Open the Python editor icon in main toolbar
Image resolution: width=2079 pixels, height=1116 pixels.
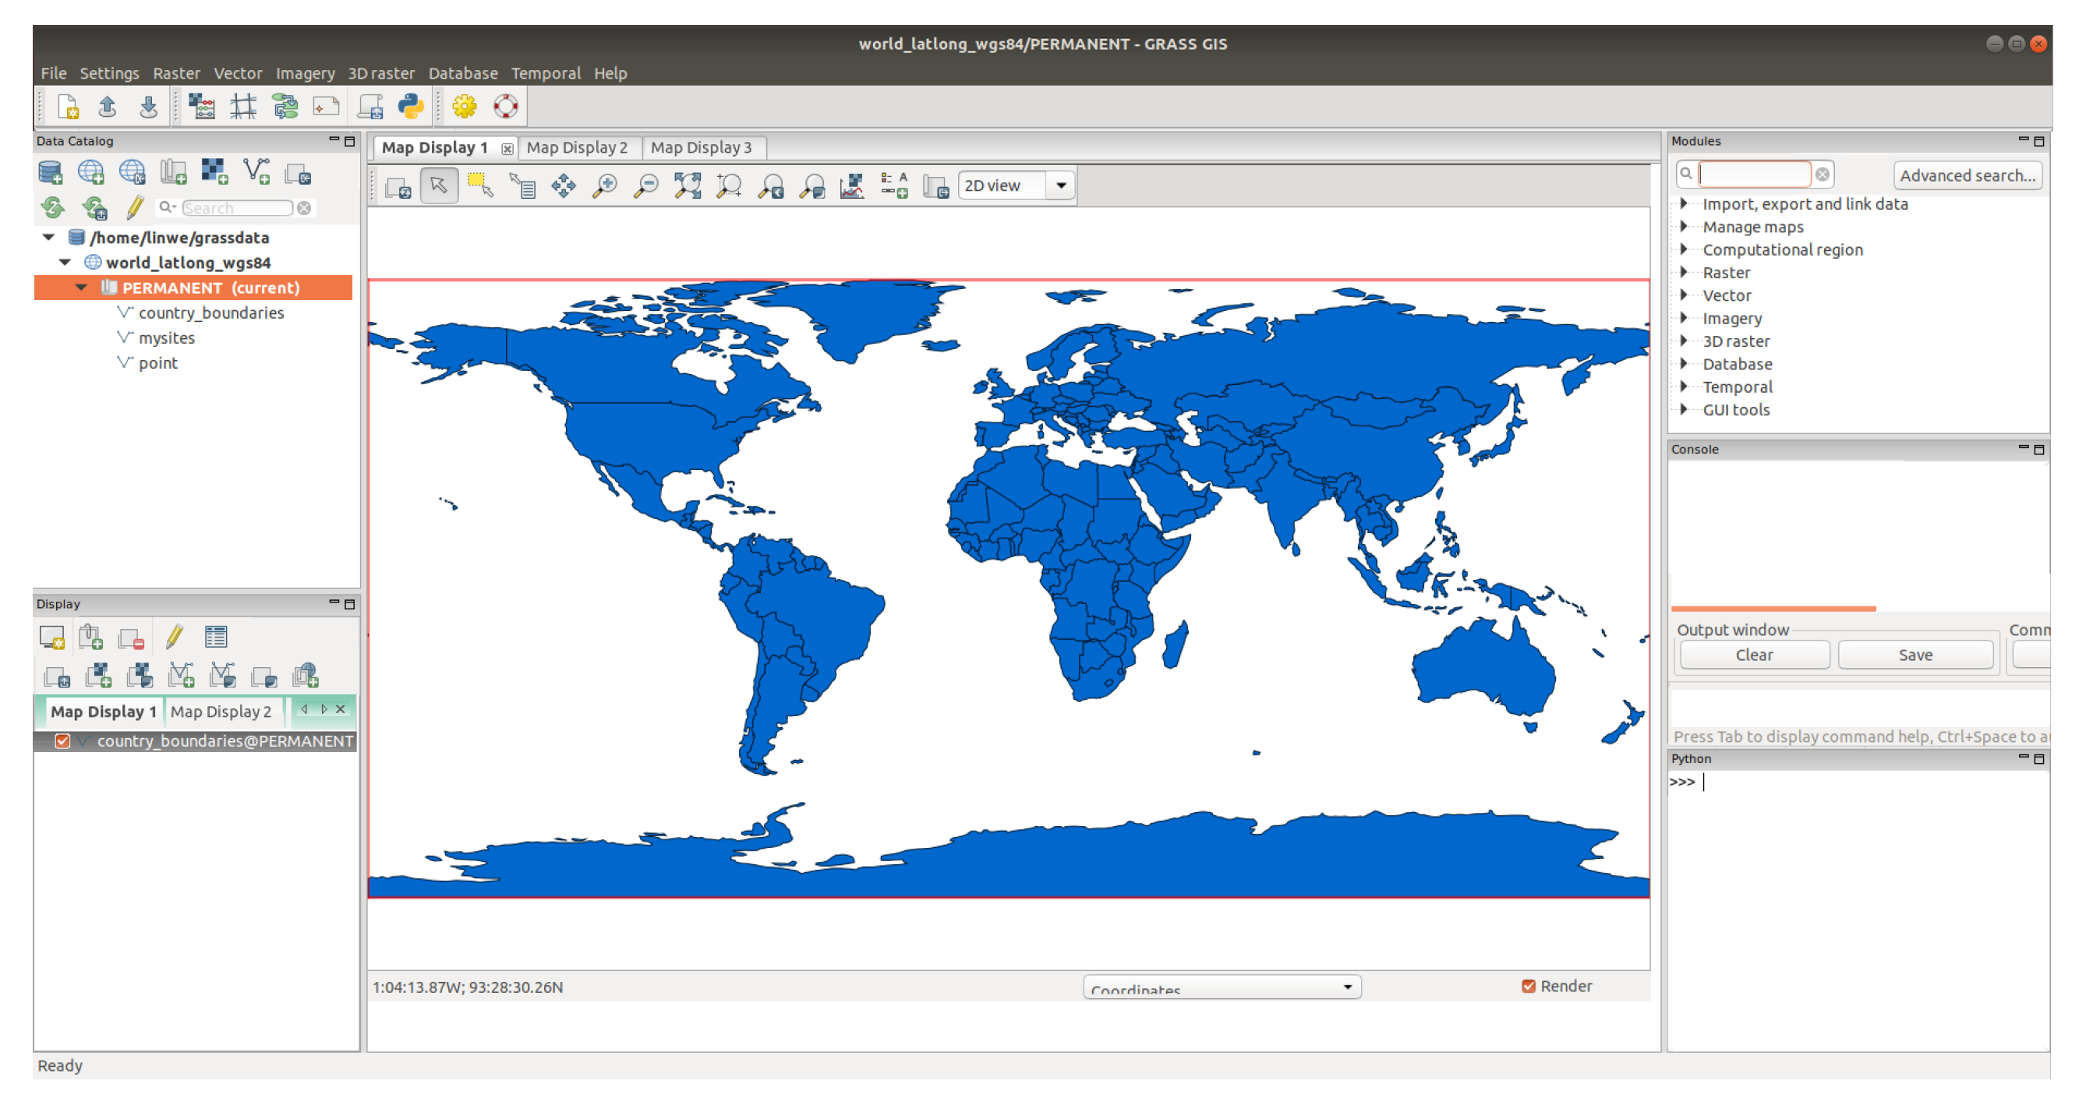click(x=411, y=107)
